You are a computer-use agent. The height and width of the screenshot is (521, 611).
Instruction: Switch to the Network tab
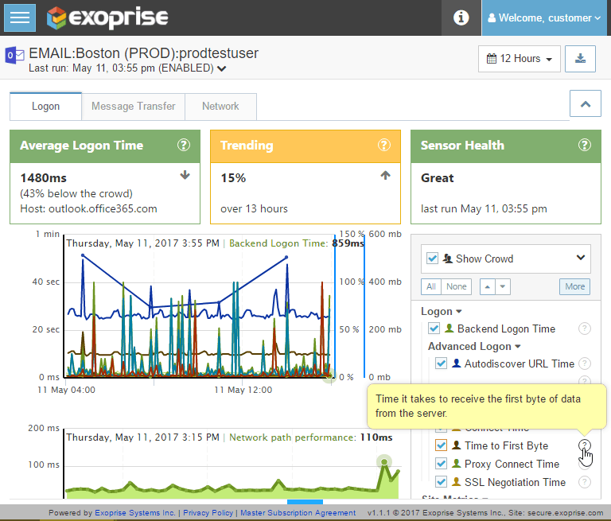pyautogui.click(x=220, y=106)
